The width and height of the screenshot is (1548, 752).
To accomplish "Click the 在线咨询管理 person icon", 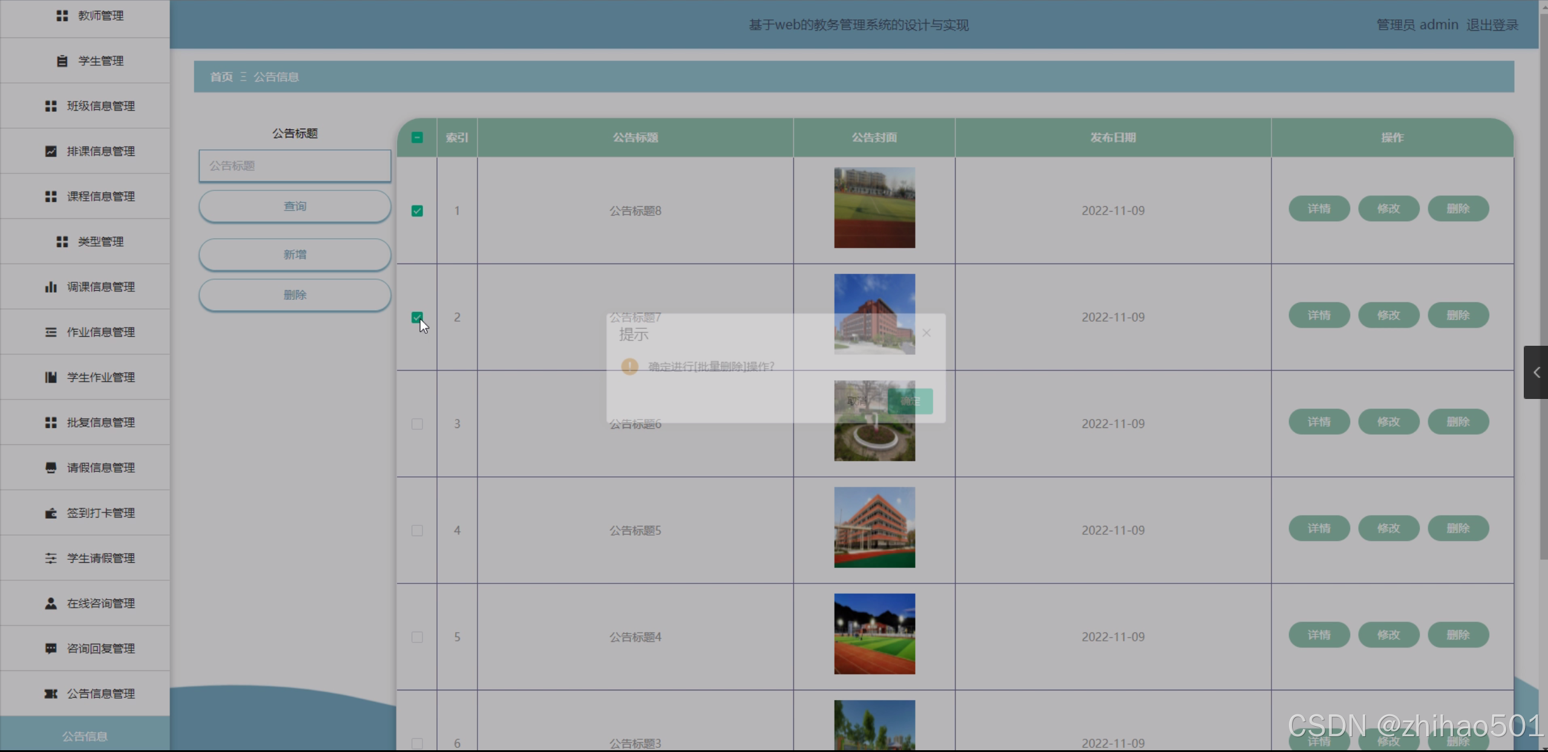I will coord(50,603).
